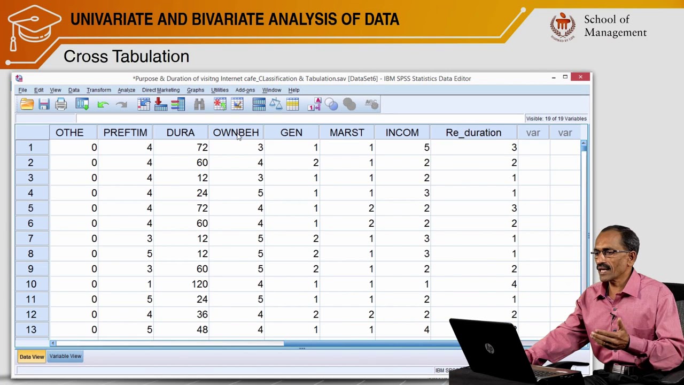Click the Use variable sets circles icon

pos(331,104)
